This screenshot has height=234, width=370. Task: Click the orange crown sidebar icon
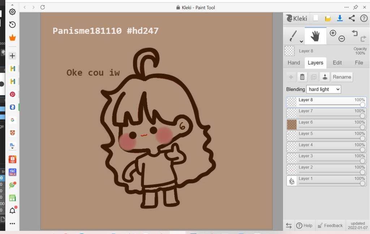(13, 38)
